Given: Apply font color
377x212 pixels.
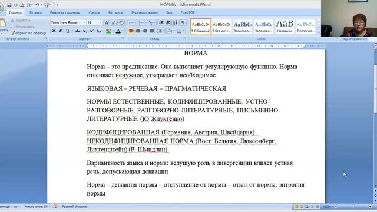Looking at the screenshot, I should click(x=118, y=31).
